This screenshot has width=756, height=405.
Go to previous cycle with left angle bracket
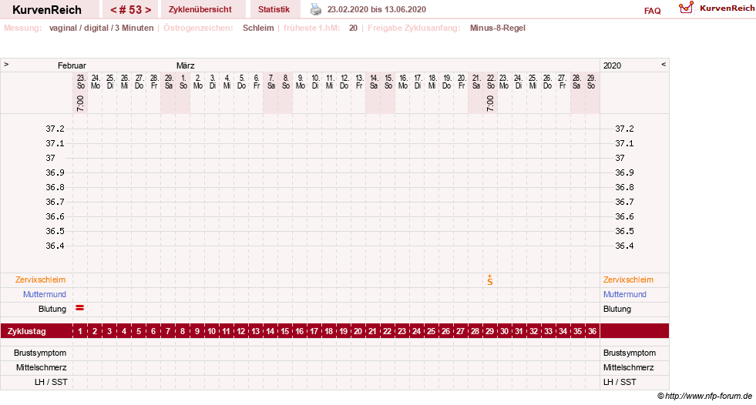coord(113,10)
